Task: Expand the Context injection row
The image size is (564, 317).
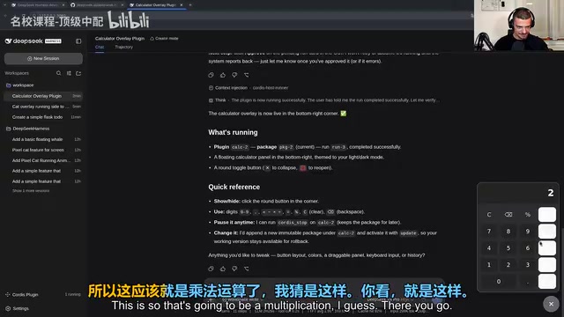Action: point(249,88)
